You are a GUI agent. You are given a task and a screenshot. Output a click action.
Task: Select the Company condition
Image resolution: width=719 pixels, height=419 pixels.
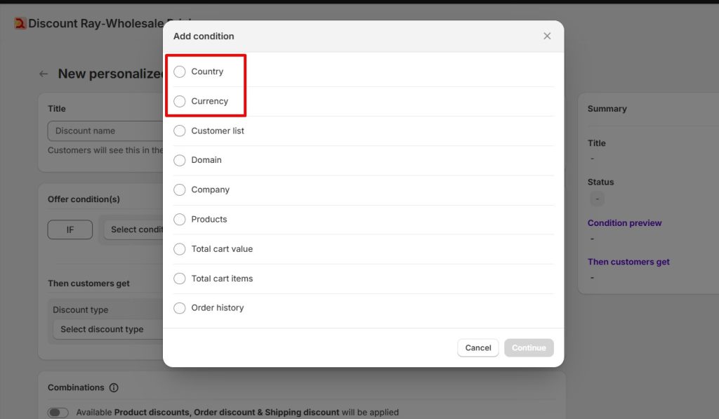coord(179,189)
